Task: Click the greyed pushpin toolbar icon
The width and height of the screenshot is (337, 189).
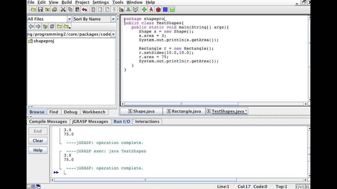Action: click(x=114, y=10)
